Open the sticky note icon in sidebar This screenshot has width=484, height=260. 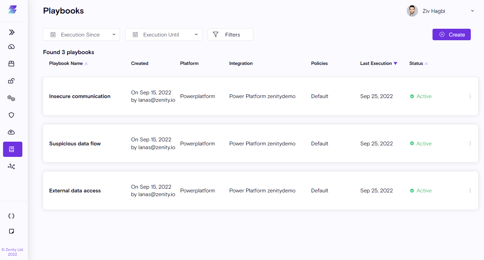(x=12, y=231)
